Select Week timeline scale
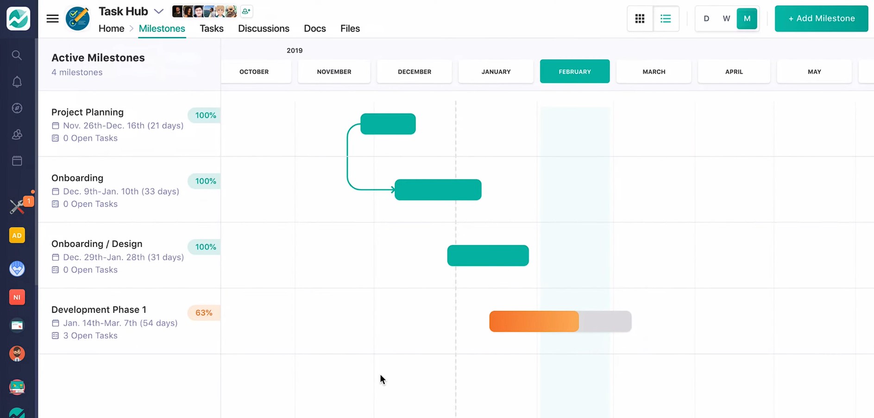874x418 pixels. pos(726,19)
